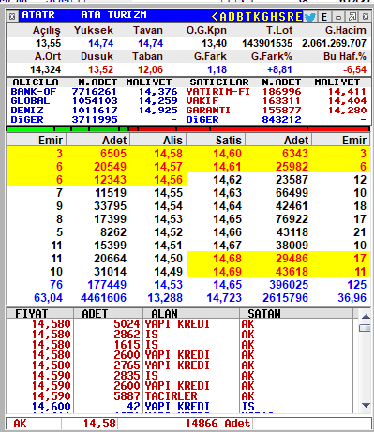Click highlighted ask price 14,69

(x=228, y=272)
